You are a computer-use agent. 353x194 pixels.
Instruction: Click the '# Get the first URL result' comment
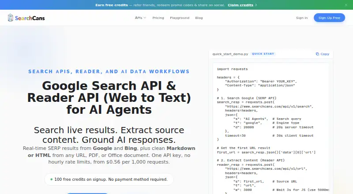[x=244, y=148]
